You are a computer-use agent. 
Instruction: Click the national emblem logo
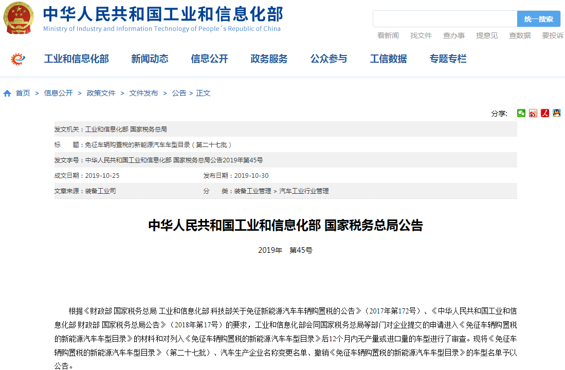click(x=19, y=17)
